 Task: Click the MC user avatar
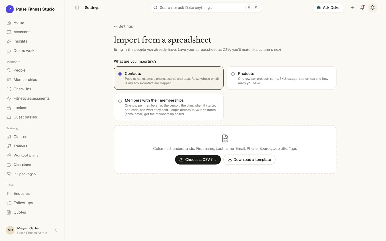10,230
